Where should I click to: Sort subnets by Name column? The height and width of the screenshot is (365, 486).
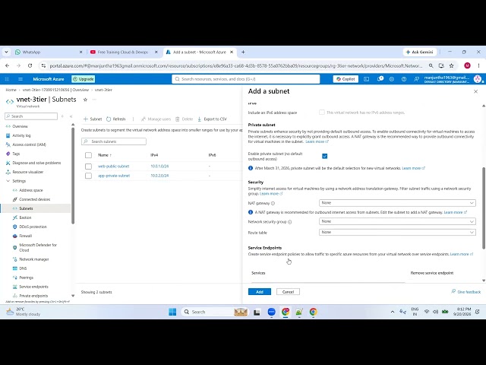[105, 155]
